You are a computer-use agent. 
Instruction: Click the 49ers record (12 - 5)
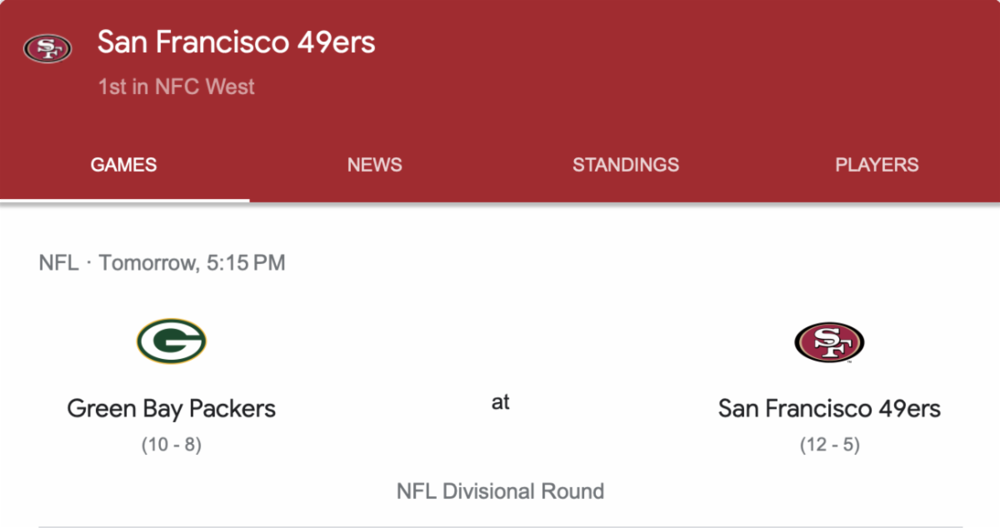(x=829, y=445)
